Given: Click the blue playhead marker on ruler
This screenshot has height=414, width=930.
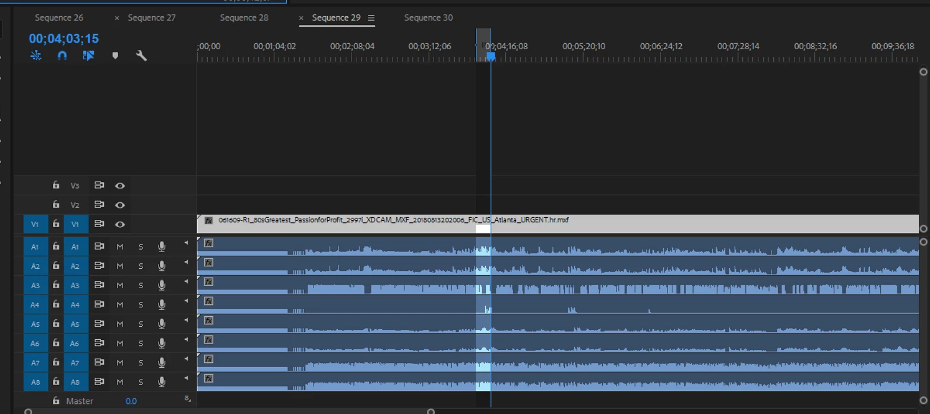Looking at the screenshot, I should pos(491,56).
